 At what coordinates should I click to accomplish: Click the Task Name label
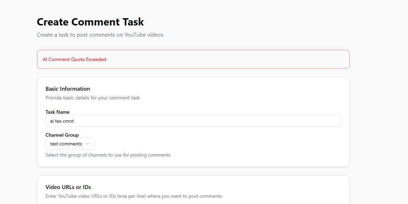point(58,112)
